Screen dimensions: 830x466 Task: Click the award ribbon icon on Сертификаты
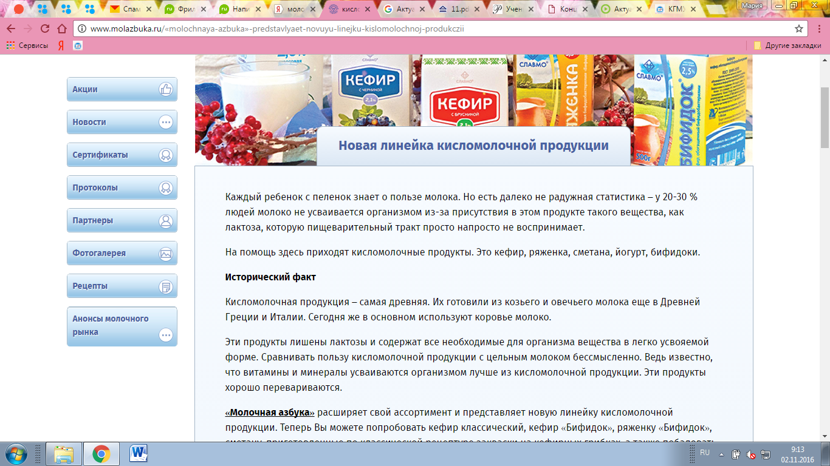(166, 155)
